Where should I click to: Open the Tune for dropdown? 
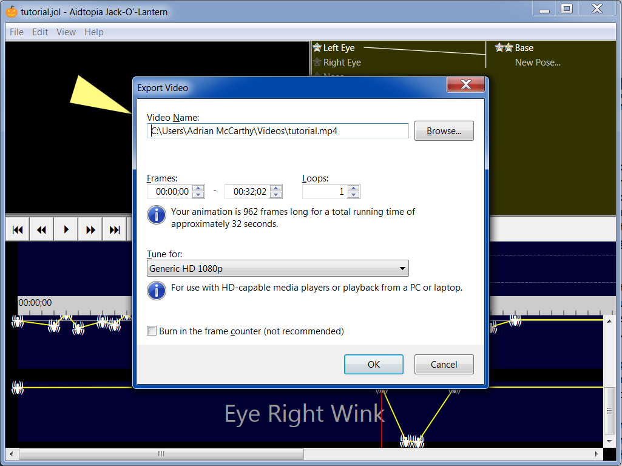click(278, 268)
